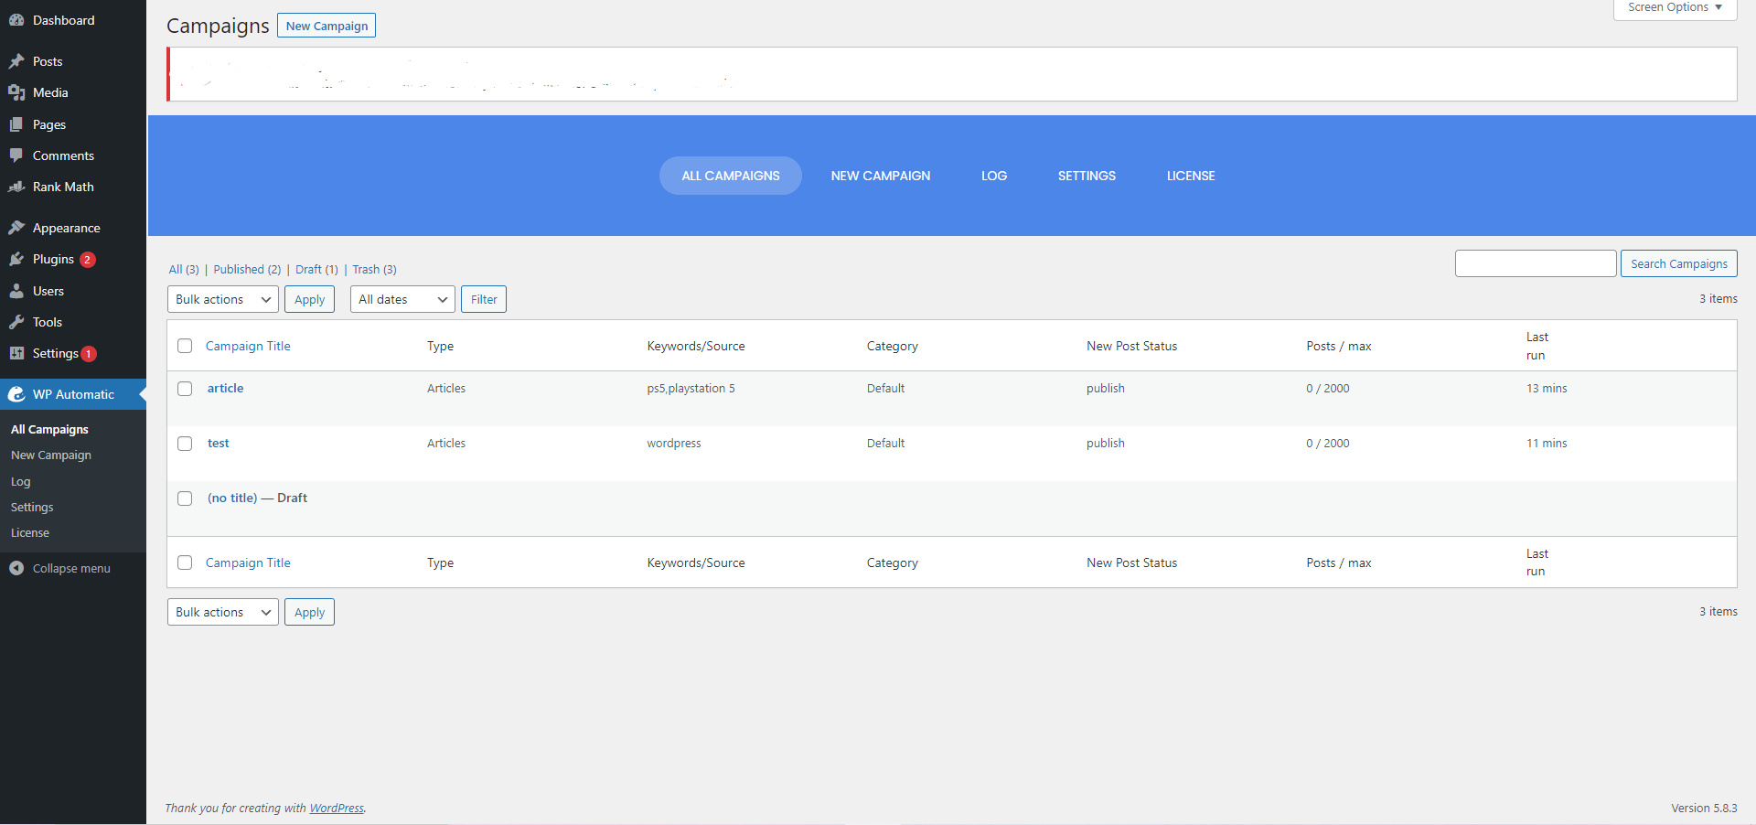Expand the All dates filter dropdown
Screen dimensions: 1756x825
tap(402, 298)
